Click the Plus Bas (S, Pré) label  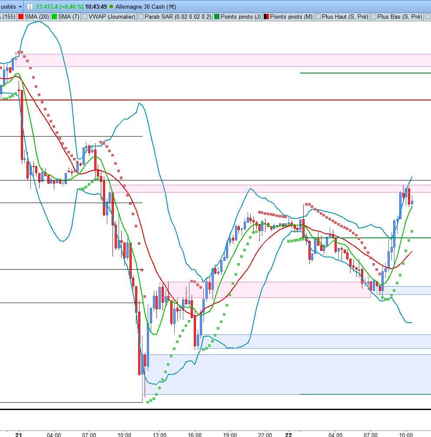(x=400, y=17)
